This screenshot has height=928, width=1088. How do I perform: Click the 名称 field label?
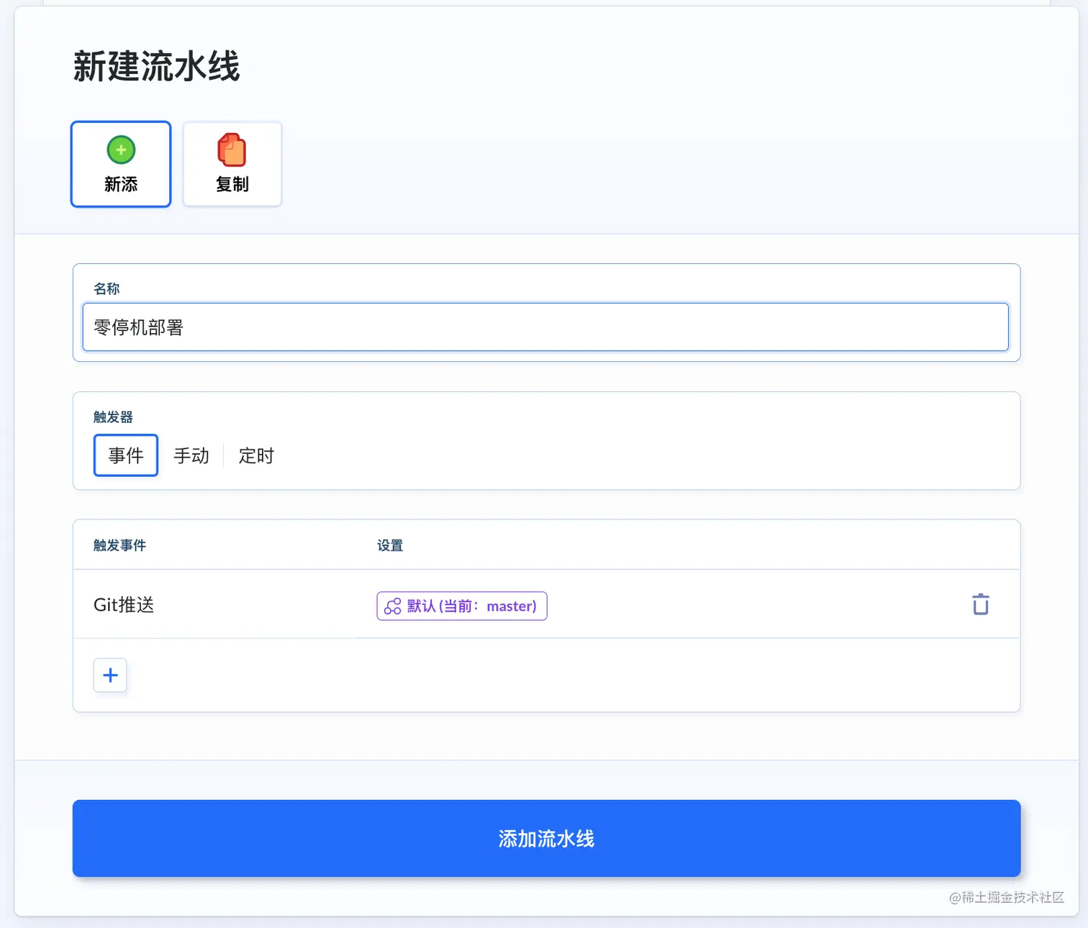(x=106, y=288)
